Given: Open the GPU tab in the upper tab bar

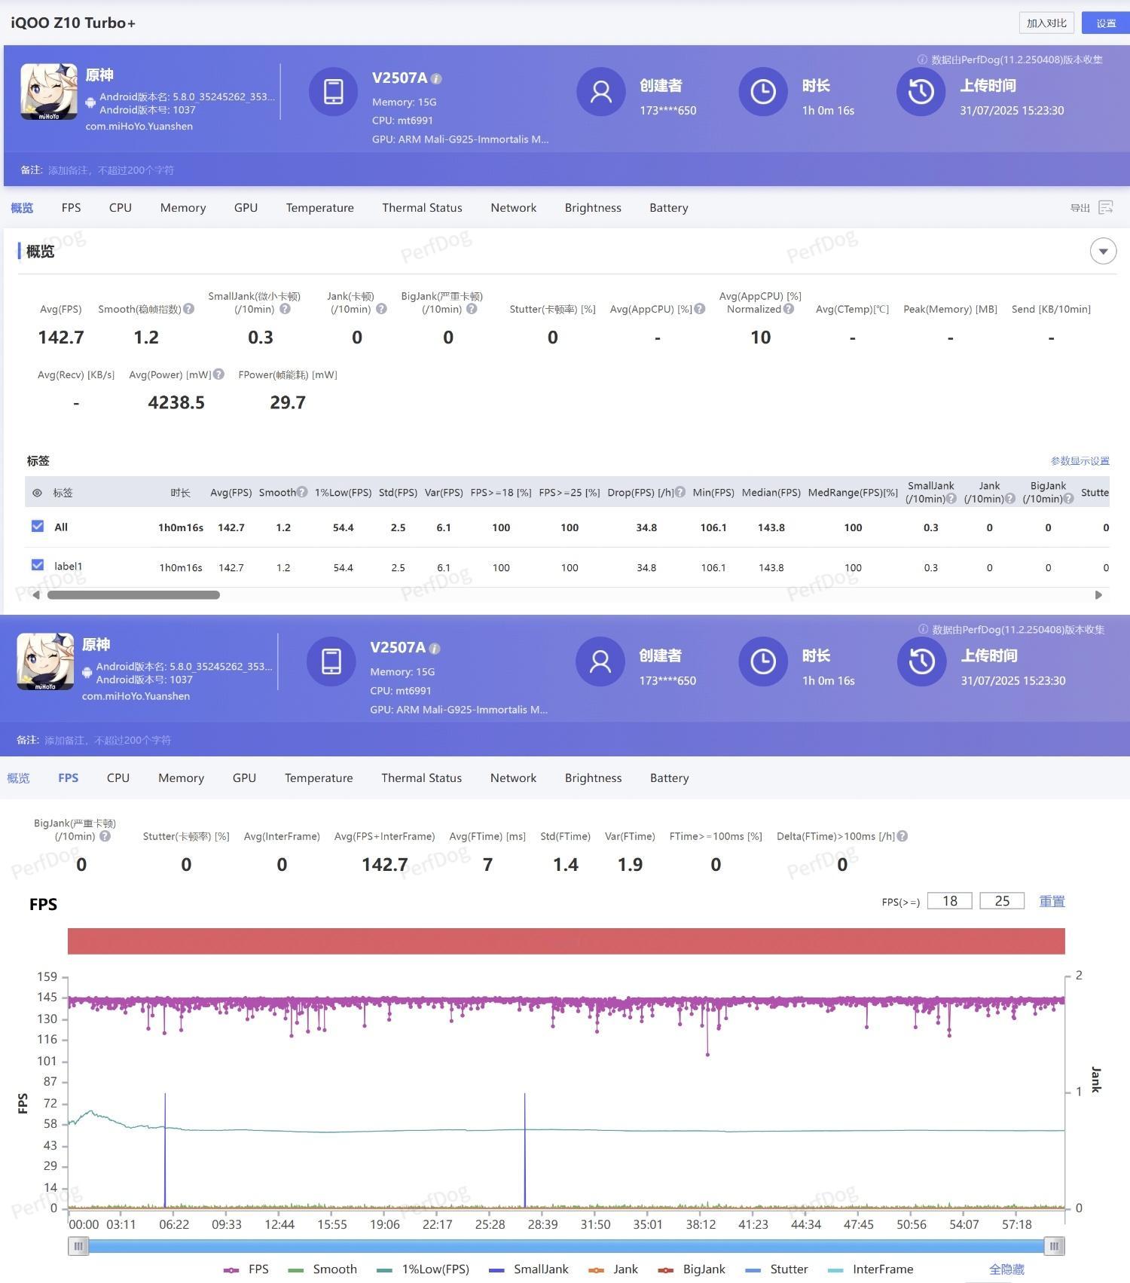Looking at the screenshot, I should (246, 208).
